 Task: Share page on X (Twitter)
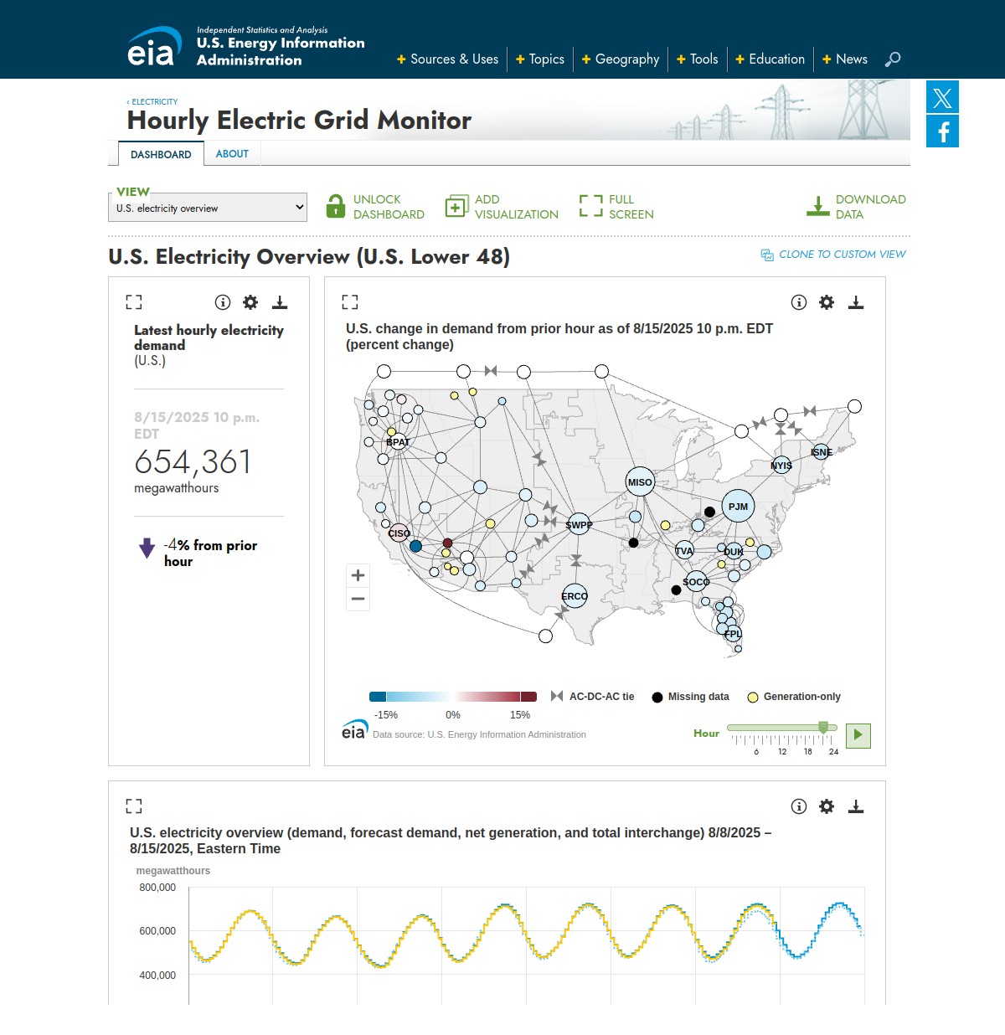tap(942, 97)
